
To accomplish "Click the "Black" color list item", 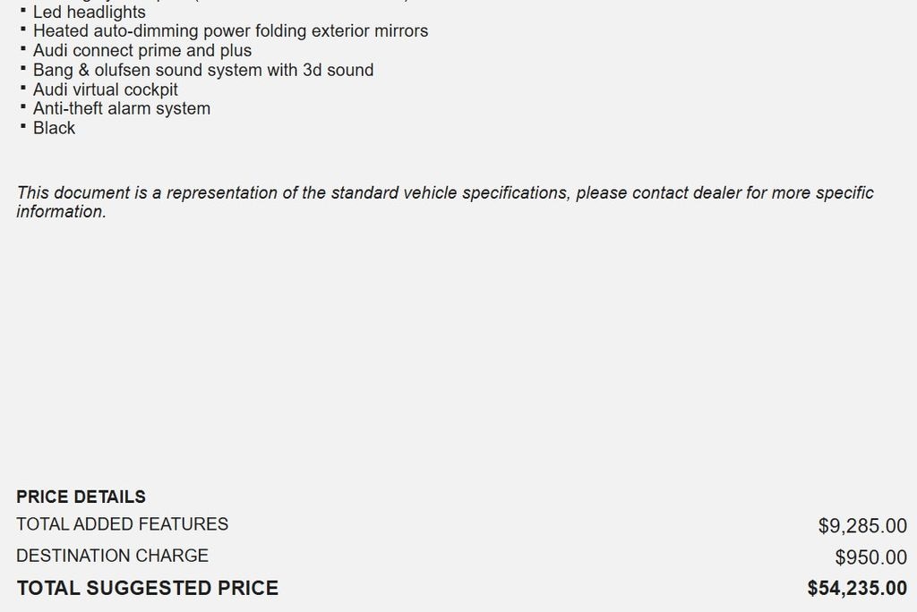I will point(54,128).
